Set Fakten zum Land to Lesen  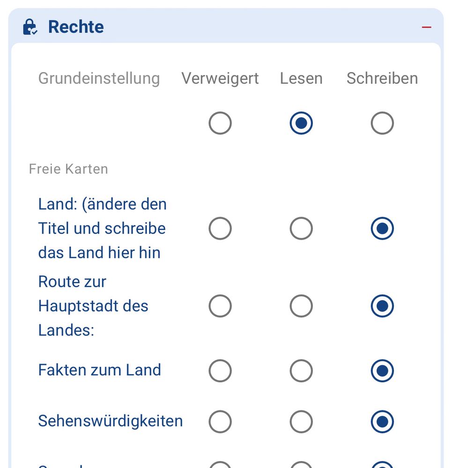click(x=301, y=371)
